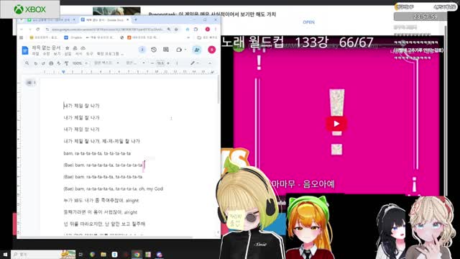Screen dimensions: 460x259
Task: Click the lyric line starting '(Bae) bam, ra-ta-ta-ta-ta, ta-ta-ta-ta, oh, my God'
Action: pos(114,188)
